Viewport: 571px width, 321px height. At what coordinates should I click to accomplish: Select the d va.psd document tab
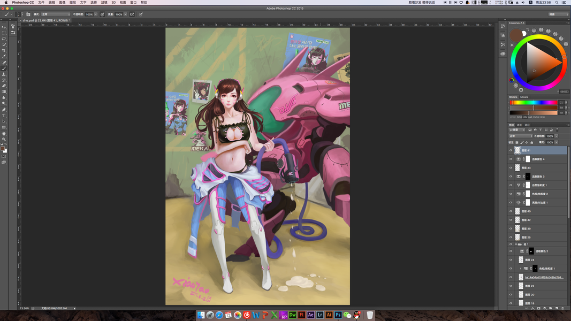pos(45,20)
